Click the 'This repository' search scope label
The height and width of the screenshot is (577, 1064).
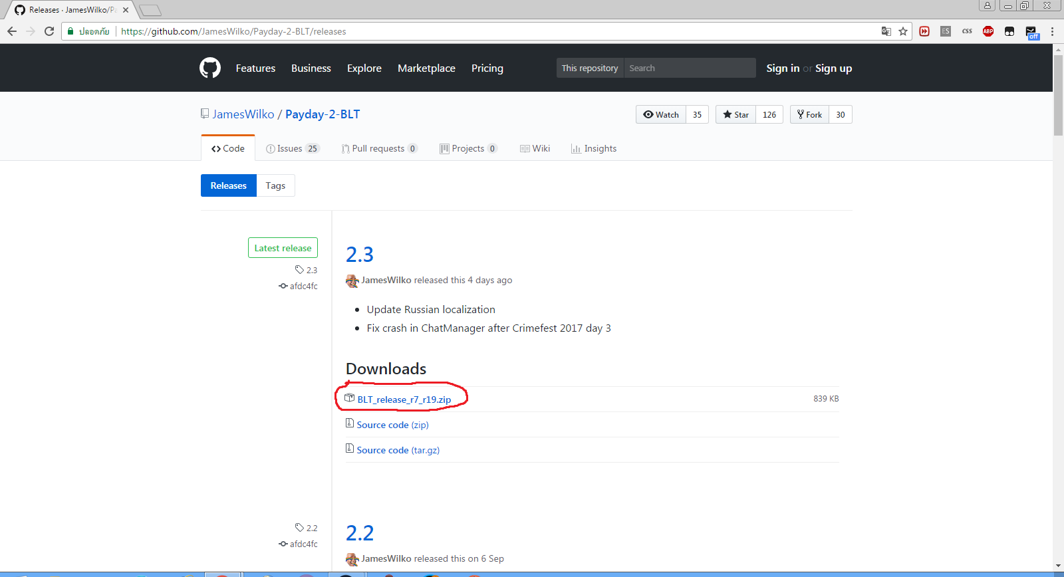(x=590, y=68)
